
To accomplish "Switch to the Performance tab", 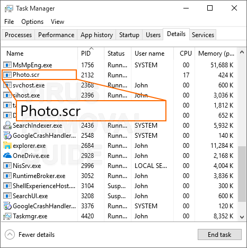I will pyautogui.click(x=56, y=35).
